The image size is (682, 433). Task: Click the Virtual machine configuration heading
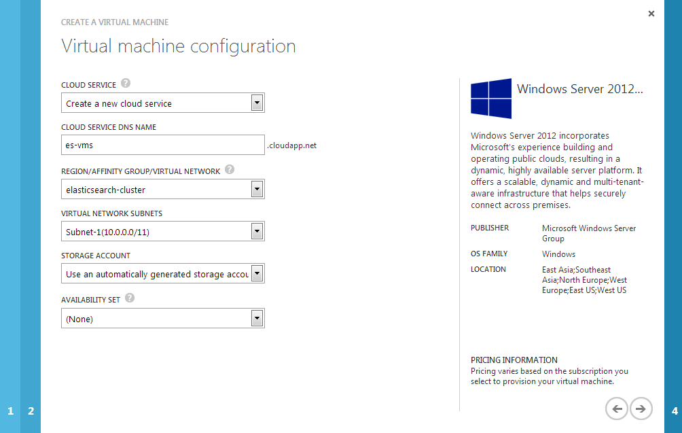pos(179,46)
